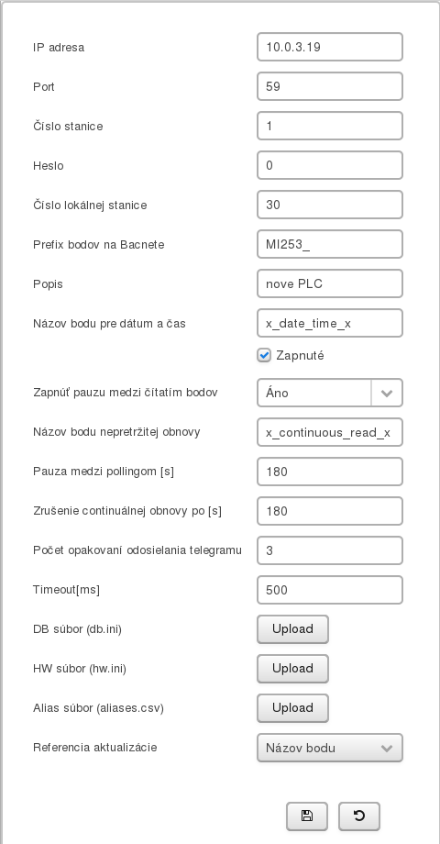The width and height of the screenshot is (440, 844).
Task: Click the Číslo stanice field
Action: click(x=330, y=126)
